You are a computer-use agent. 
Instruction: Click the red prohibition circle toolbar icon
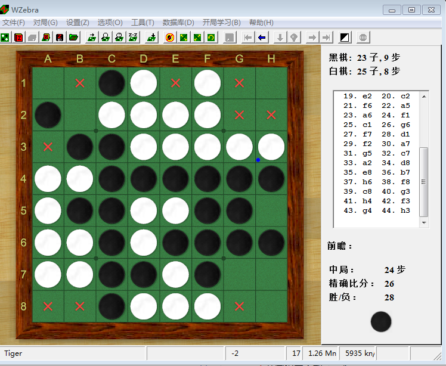(170, 37)
